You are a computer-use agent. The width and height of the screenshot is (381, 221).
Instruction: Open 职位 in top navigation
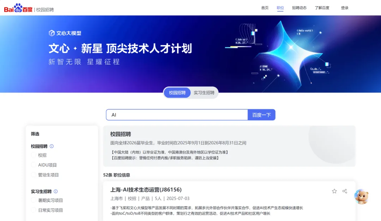click(280, 8)
